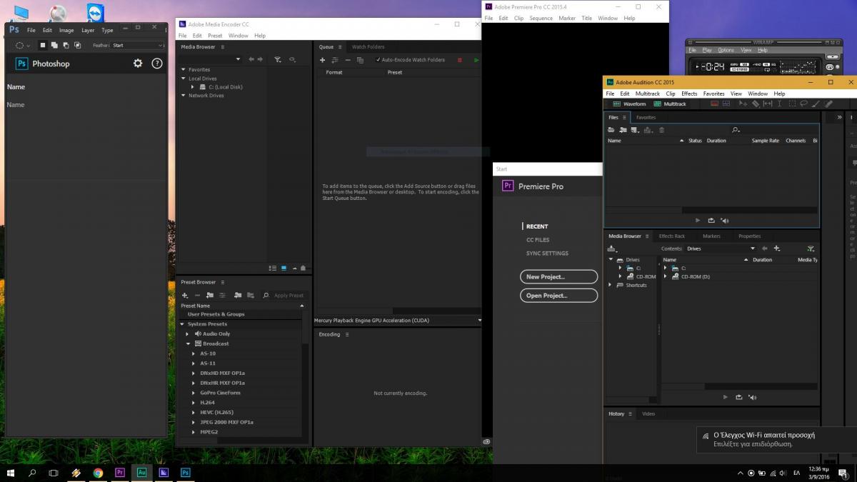Toggle Auto-Play icon under Audition Files panel
857x482 pixels.
725,221
